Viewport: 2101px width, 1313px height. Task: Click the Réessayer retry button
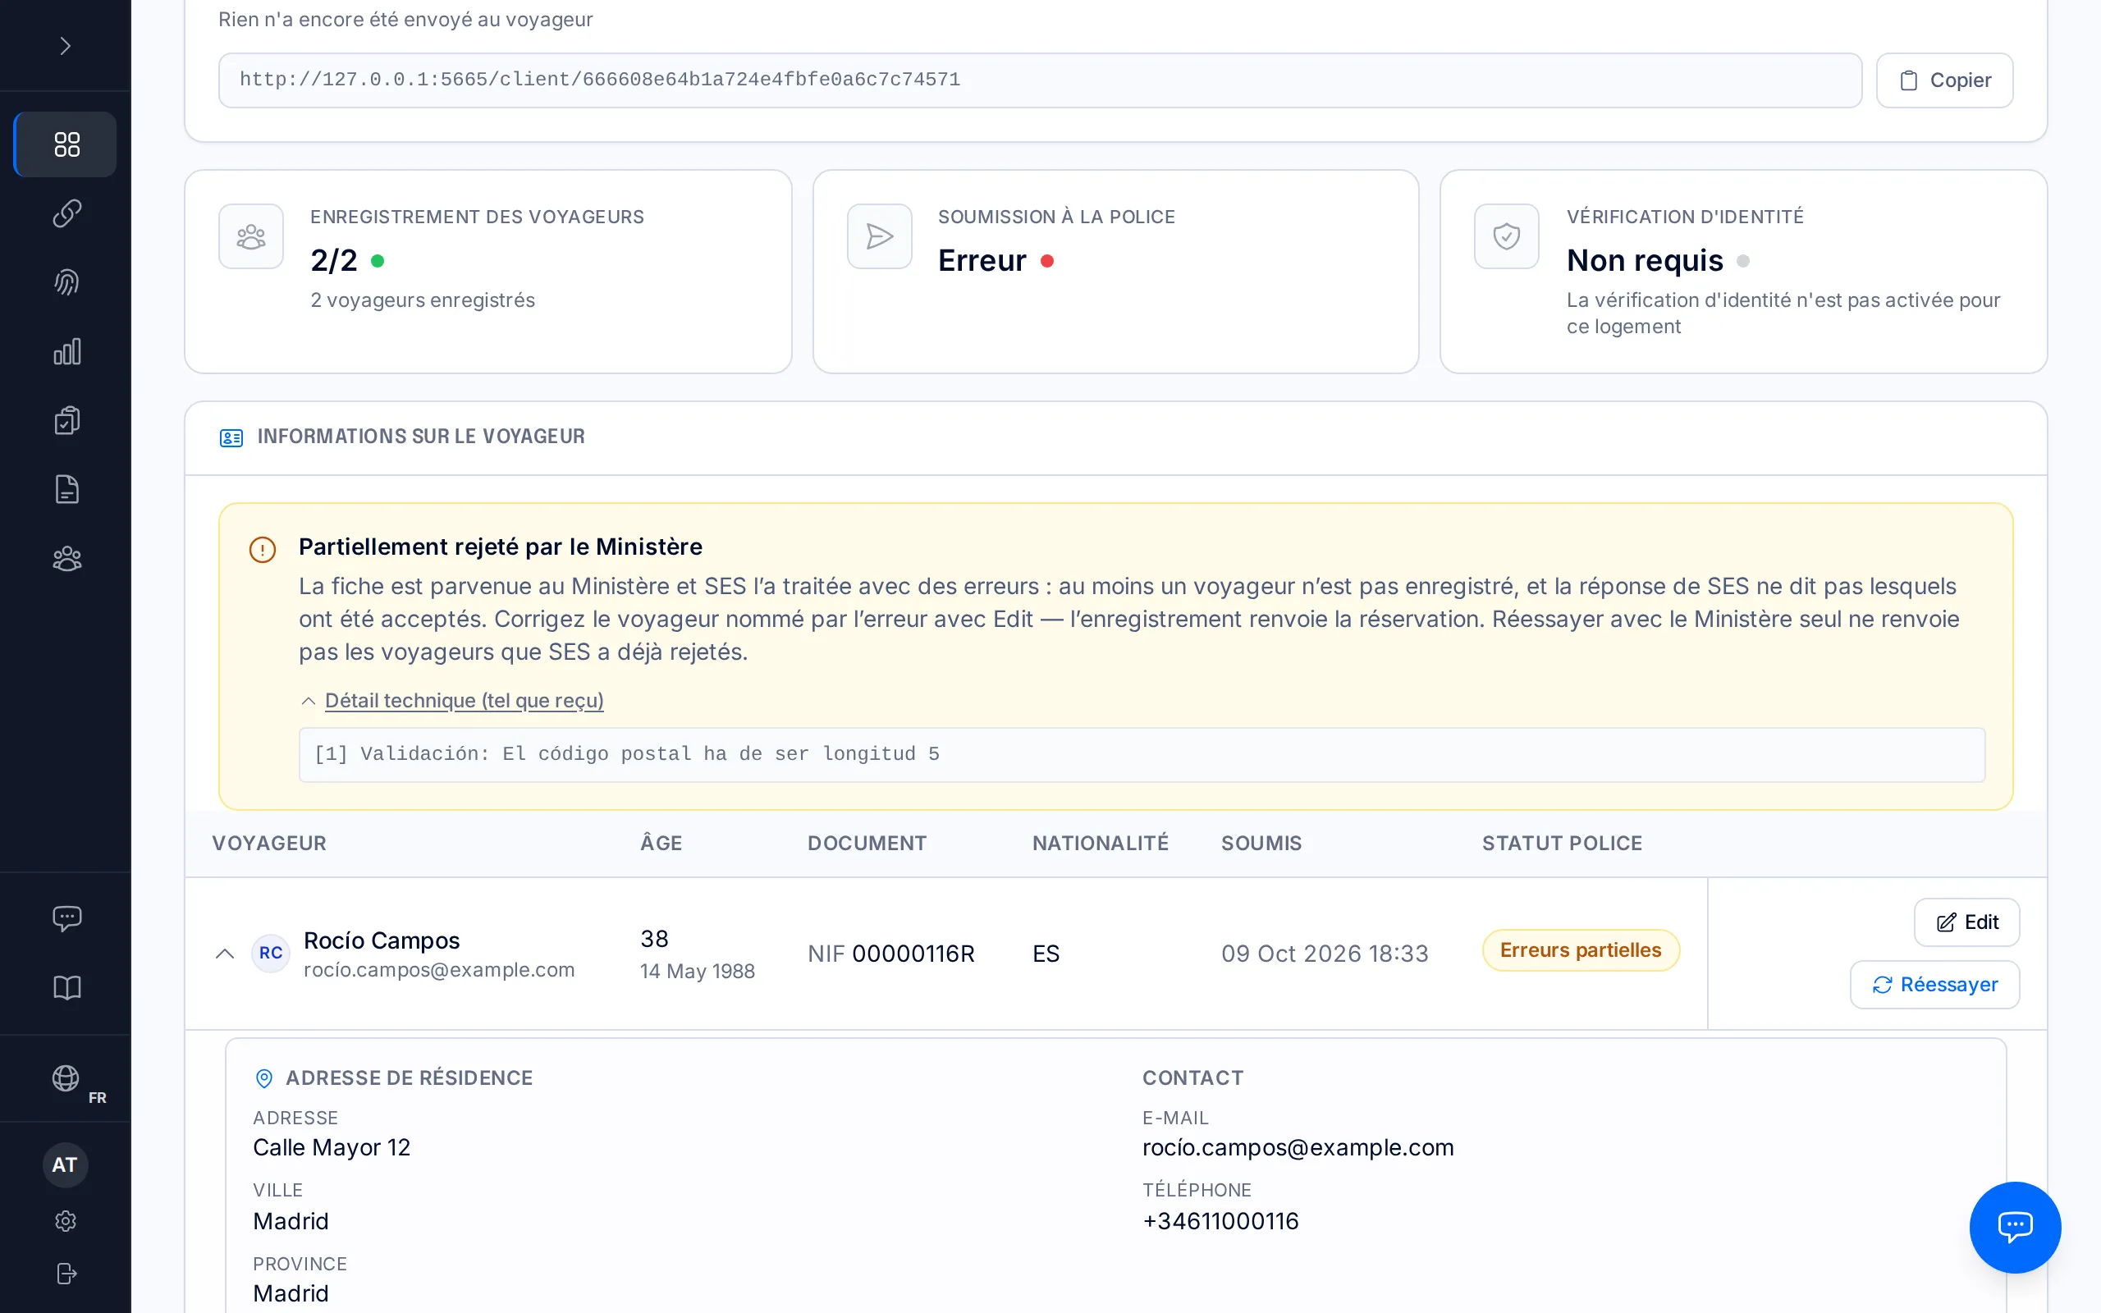(1934, 985)
